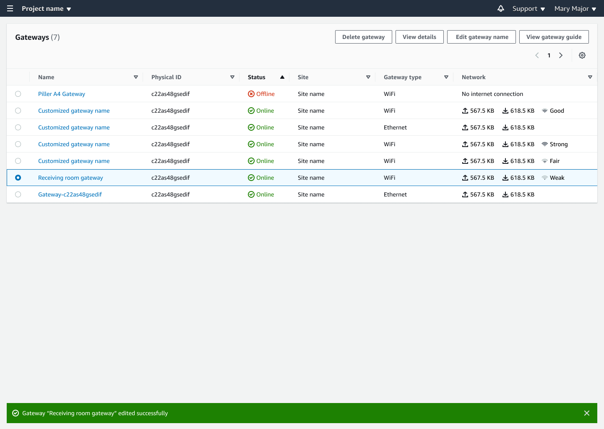
Task: Click the Delete gateway button
Action: click(x=363, y=37)
